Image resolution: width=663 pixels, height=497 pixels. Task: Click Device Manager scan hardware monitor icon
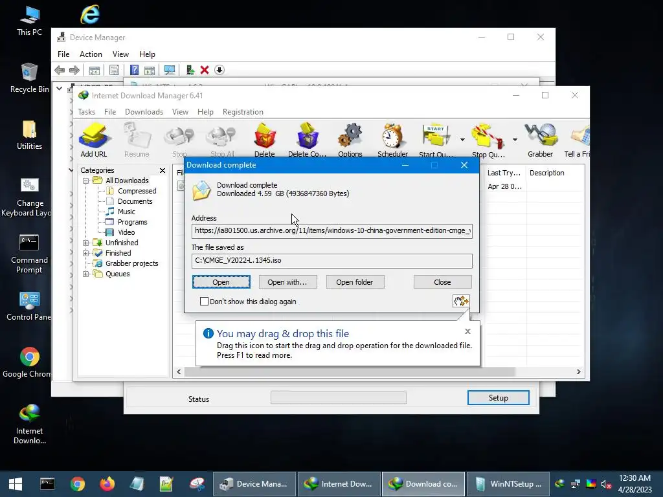[x=170, y=70]
